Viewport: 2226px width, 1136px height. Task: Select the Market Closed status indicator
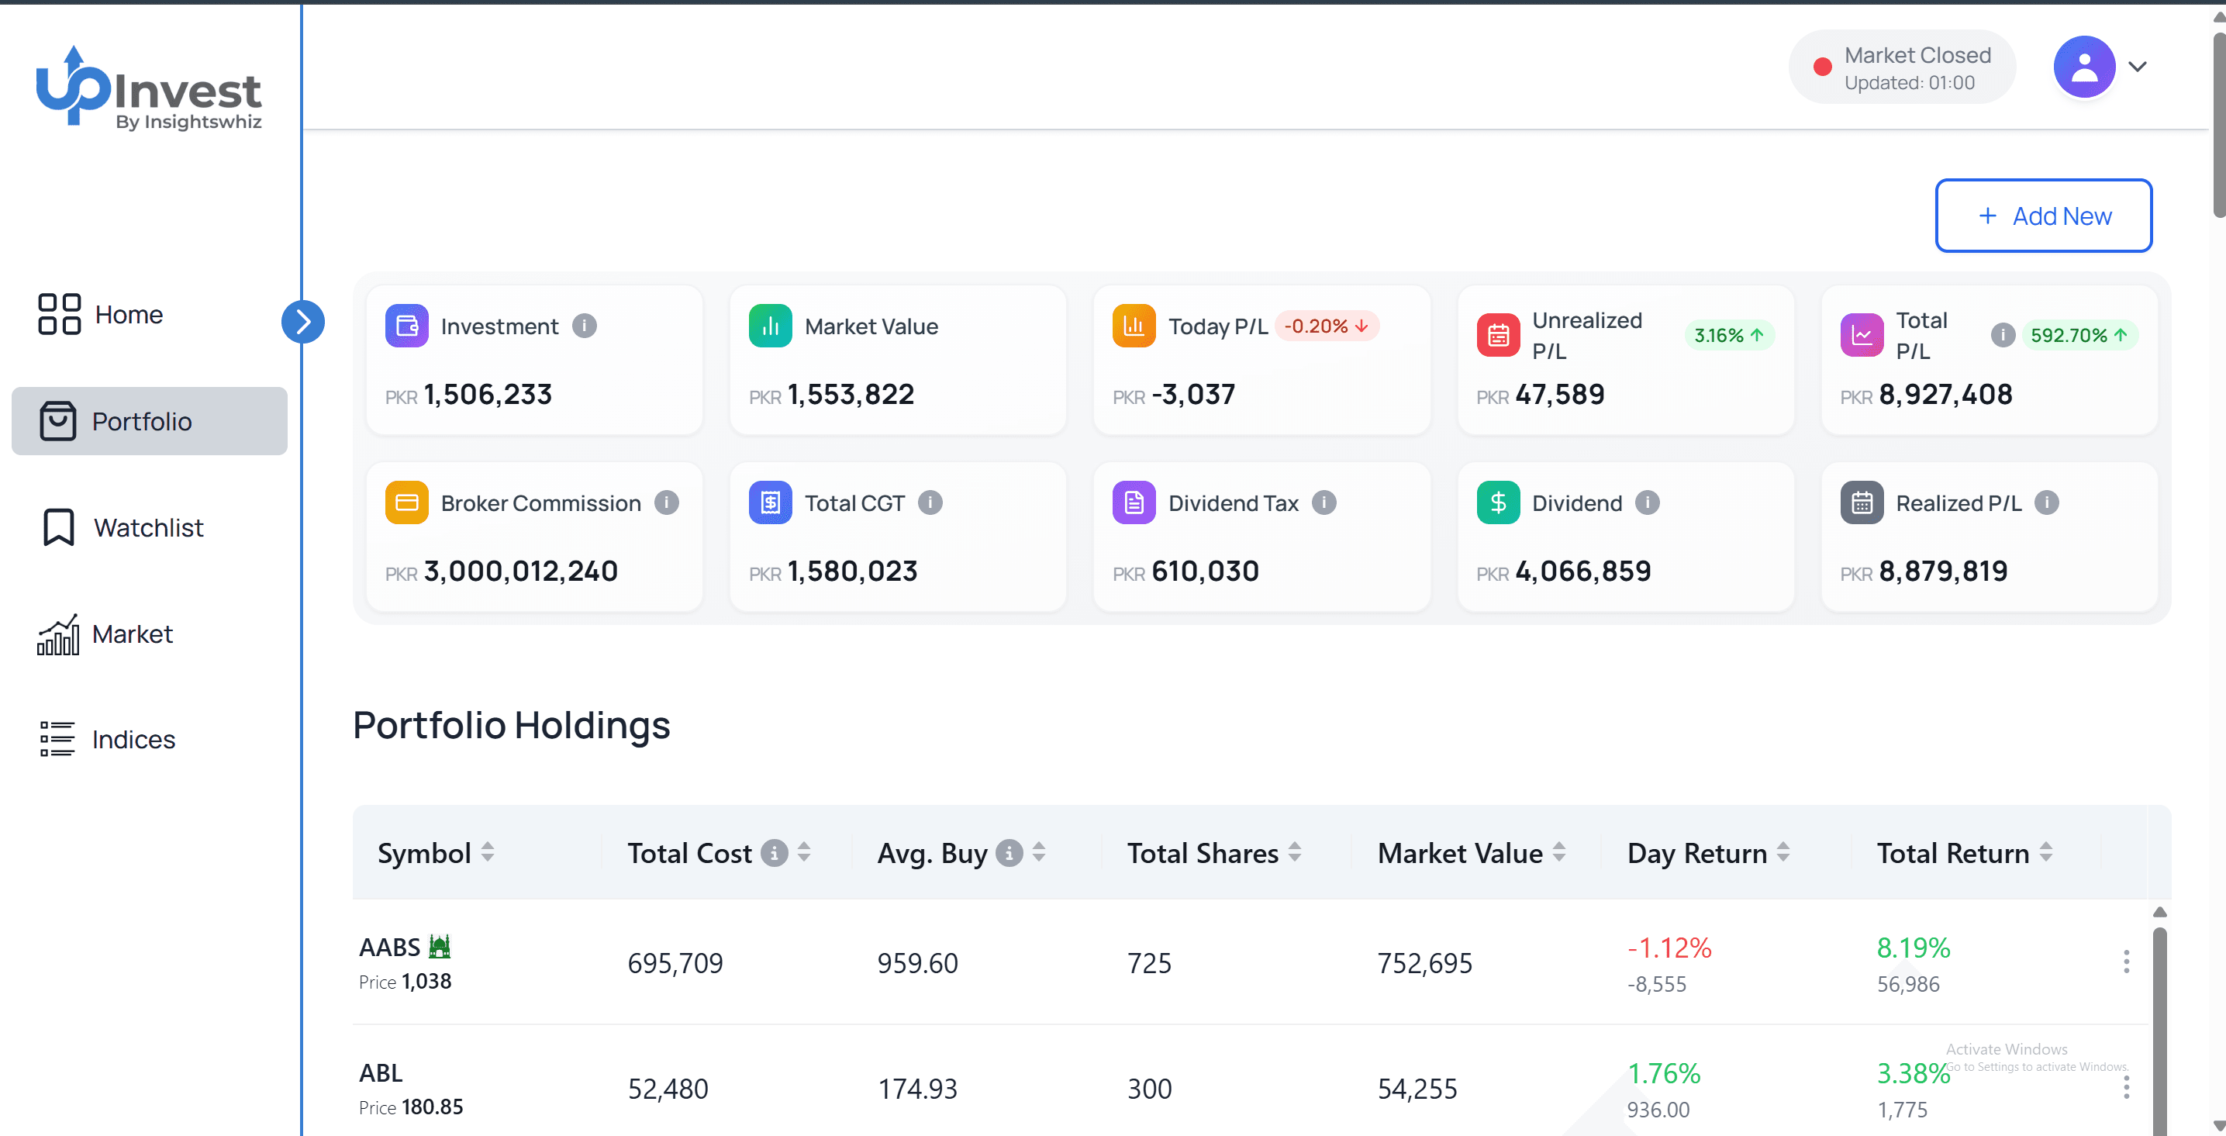point(1901,66)
